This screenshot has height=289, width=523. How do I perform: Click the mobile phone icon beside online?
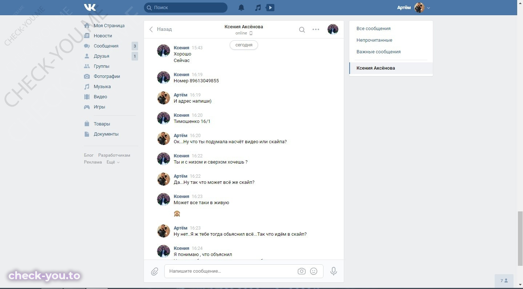coord(251,33)
